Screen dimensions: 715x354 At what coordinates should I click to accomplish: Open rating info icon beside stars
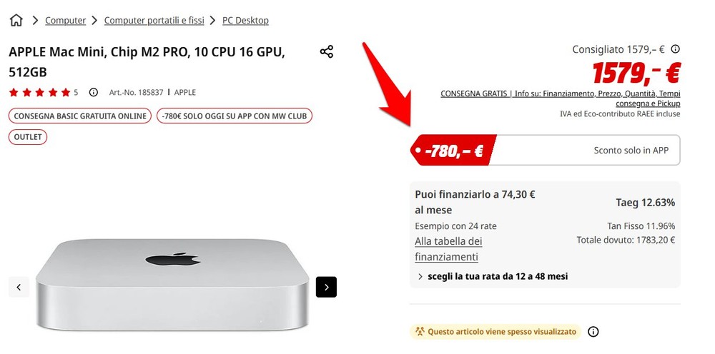(94, 92)
